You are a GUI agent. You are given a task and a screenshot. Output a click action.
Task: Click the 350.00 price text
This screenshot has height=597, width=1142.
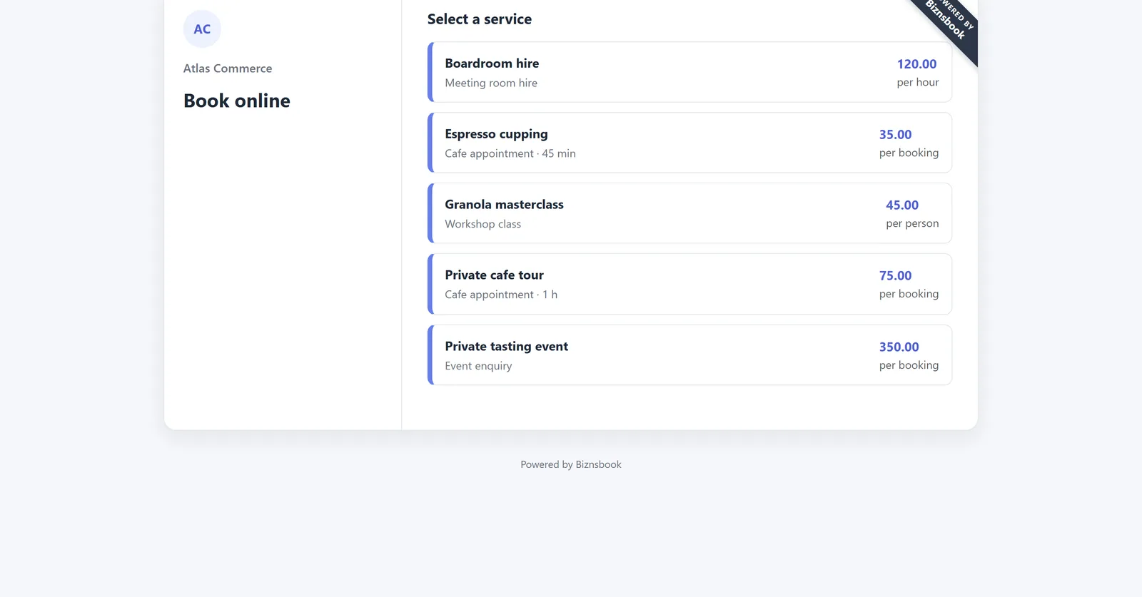tap(899, 347)
